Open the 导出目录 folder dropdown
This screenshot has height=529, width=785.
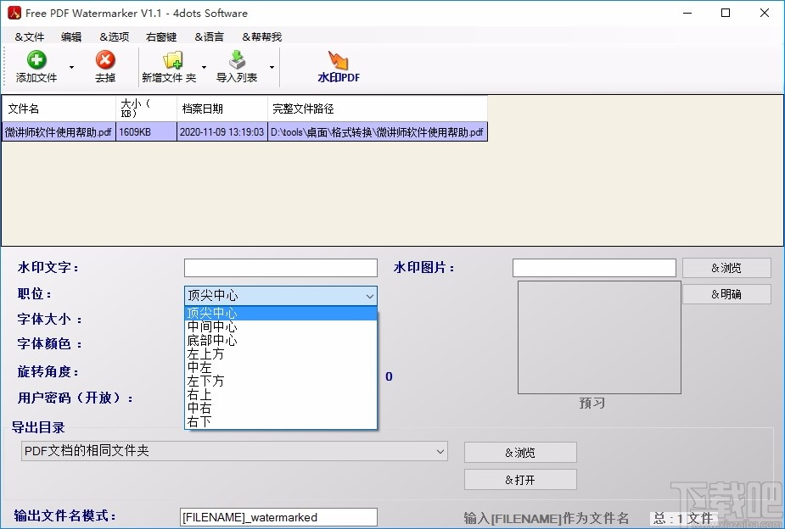(440, 452)
